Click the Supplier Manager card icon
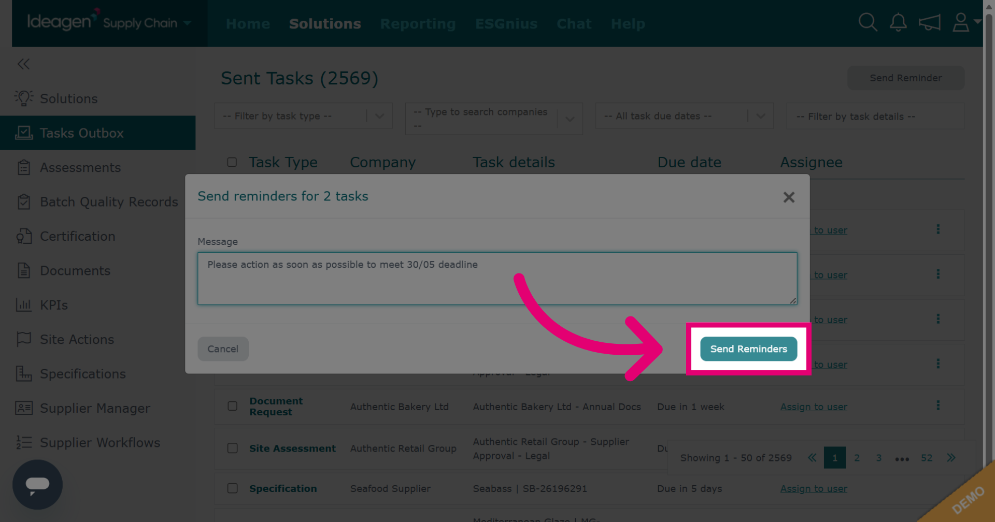Image resolution: width=995 pixels, height=522 pixels. [23, 408]
